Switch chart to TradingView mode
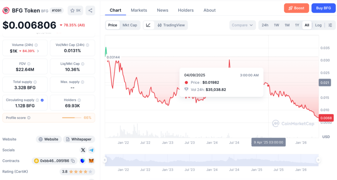 [171, 25]
